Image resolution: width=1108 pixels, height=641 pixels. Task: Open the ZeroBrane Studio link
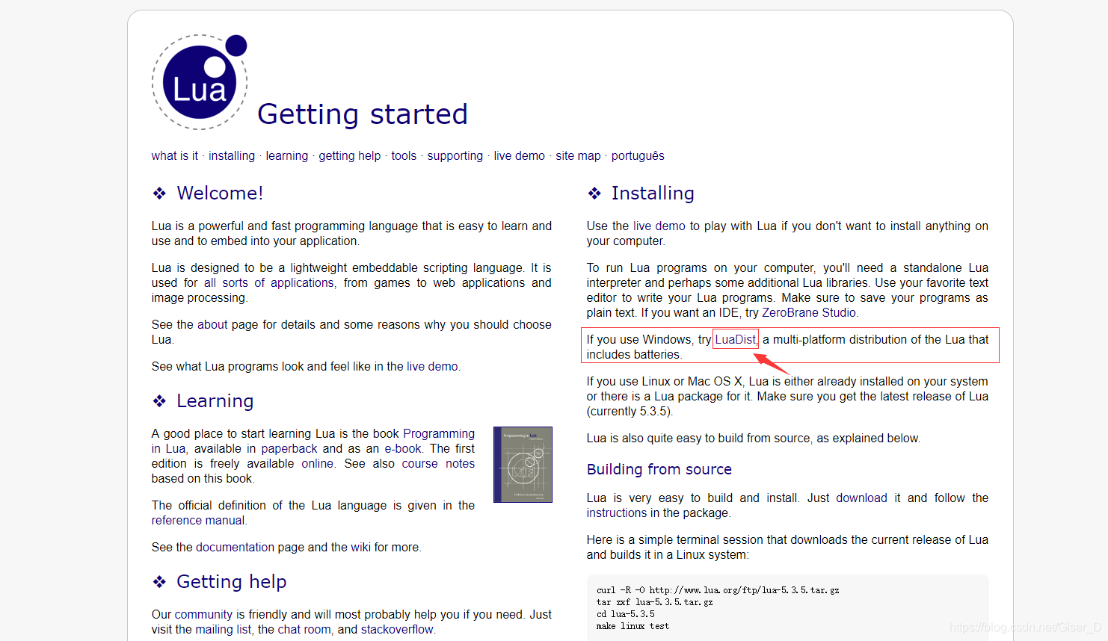[x=809, y=312]
